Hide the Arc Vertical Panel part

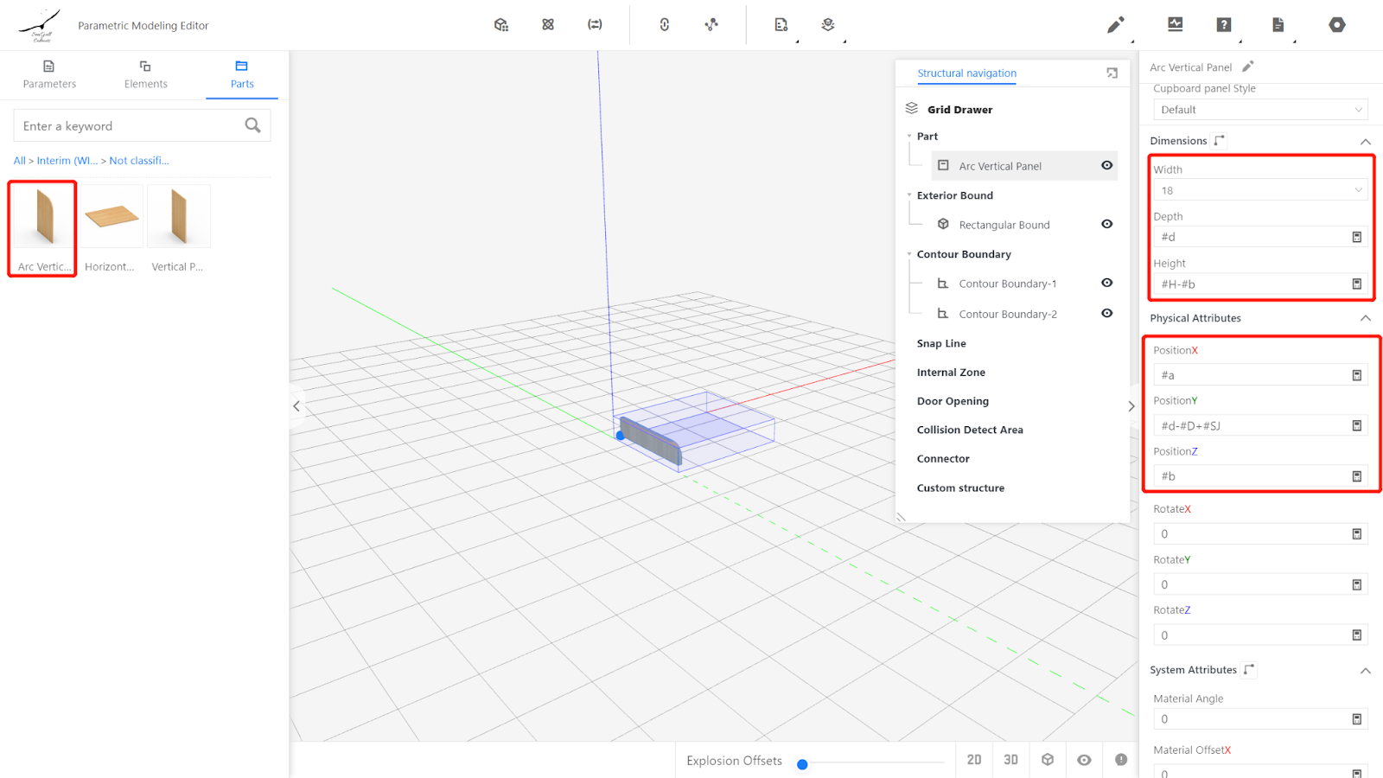coord(1106,165)
